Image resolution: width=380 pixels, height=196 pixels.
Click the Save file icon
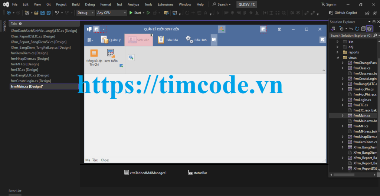click(x=42, y=13)
